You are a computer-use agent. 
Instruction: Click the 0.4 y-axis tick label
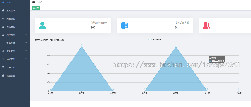tap(48, 73)
